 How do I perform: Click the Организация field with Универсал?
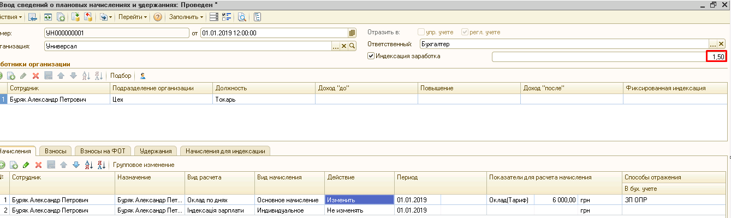click(x=188, y=46)
